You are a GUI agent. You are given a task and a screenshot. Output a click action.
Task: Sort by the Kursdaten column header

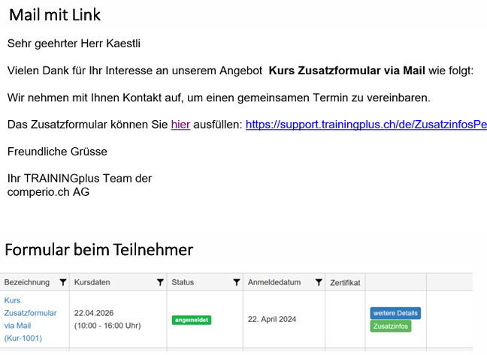(x=92, y=282)
